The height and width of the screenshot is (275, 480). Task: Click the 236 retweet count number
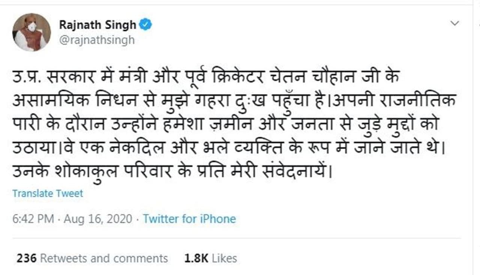[x=26, y=258]
